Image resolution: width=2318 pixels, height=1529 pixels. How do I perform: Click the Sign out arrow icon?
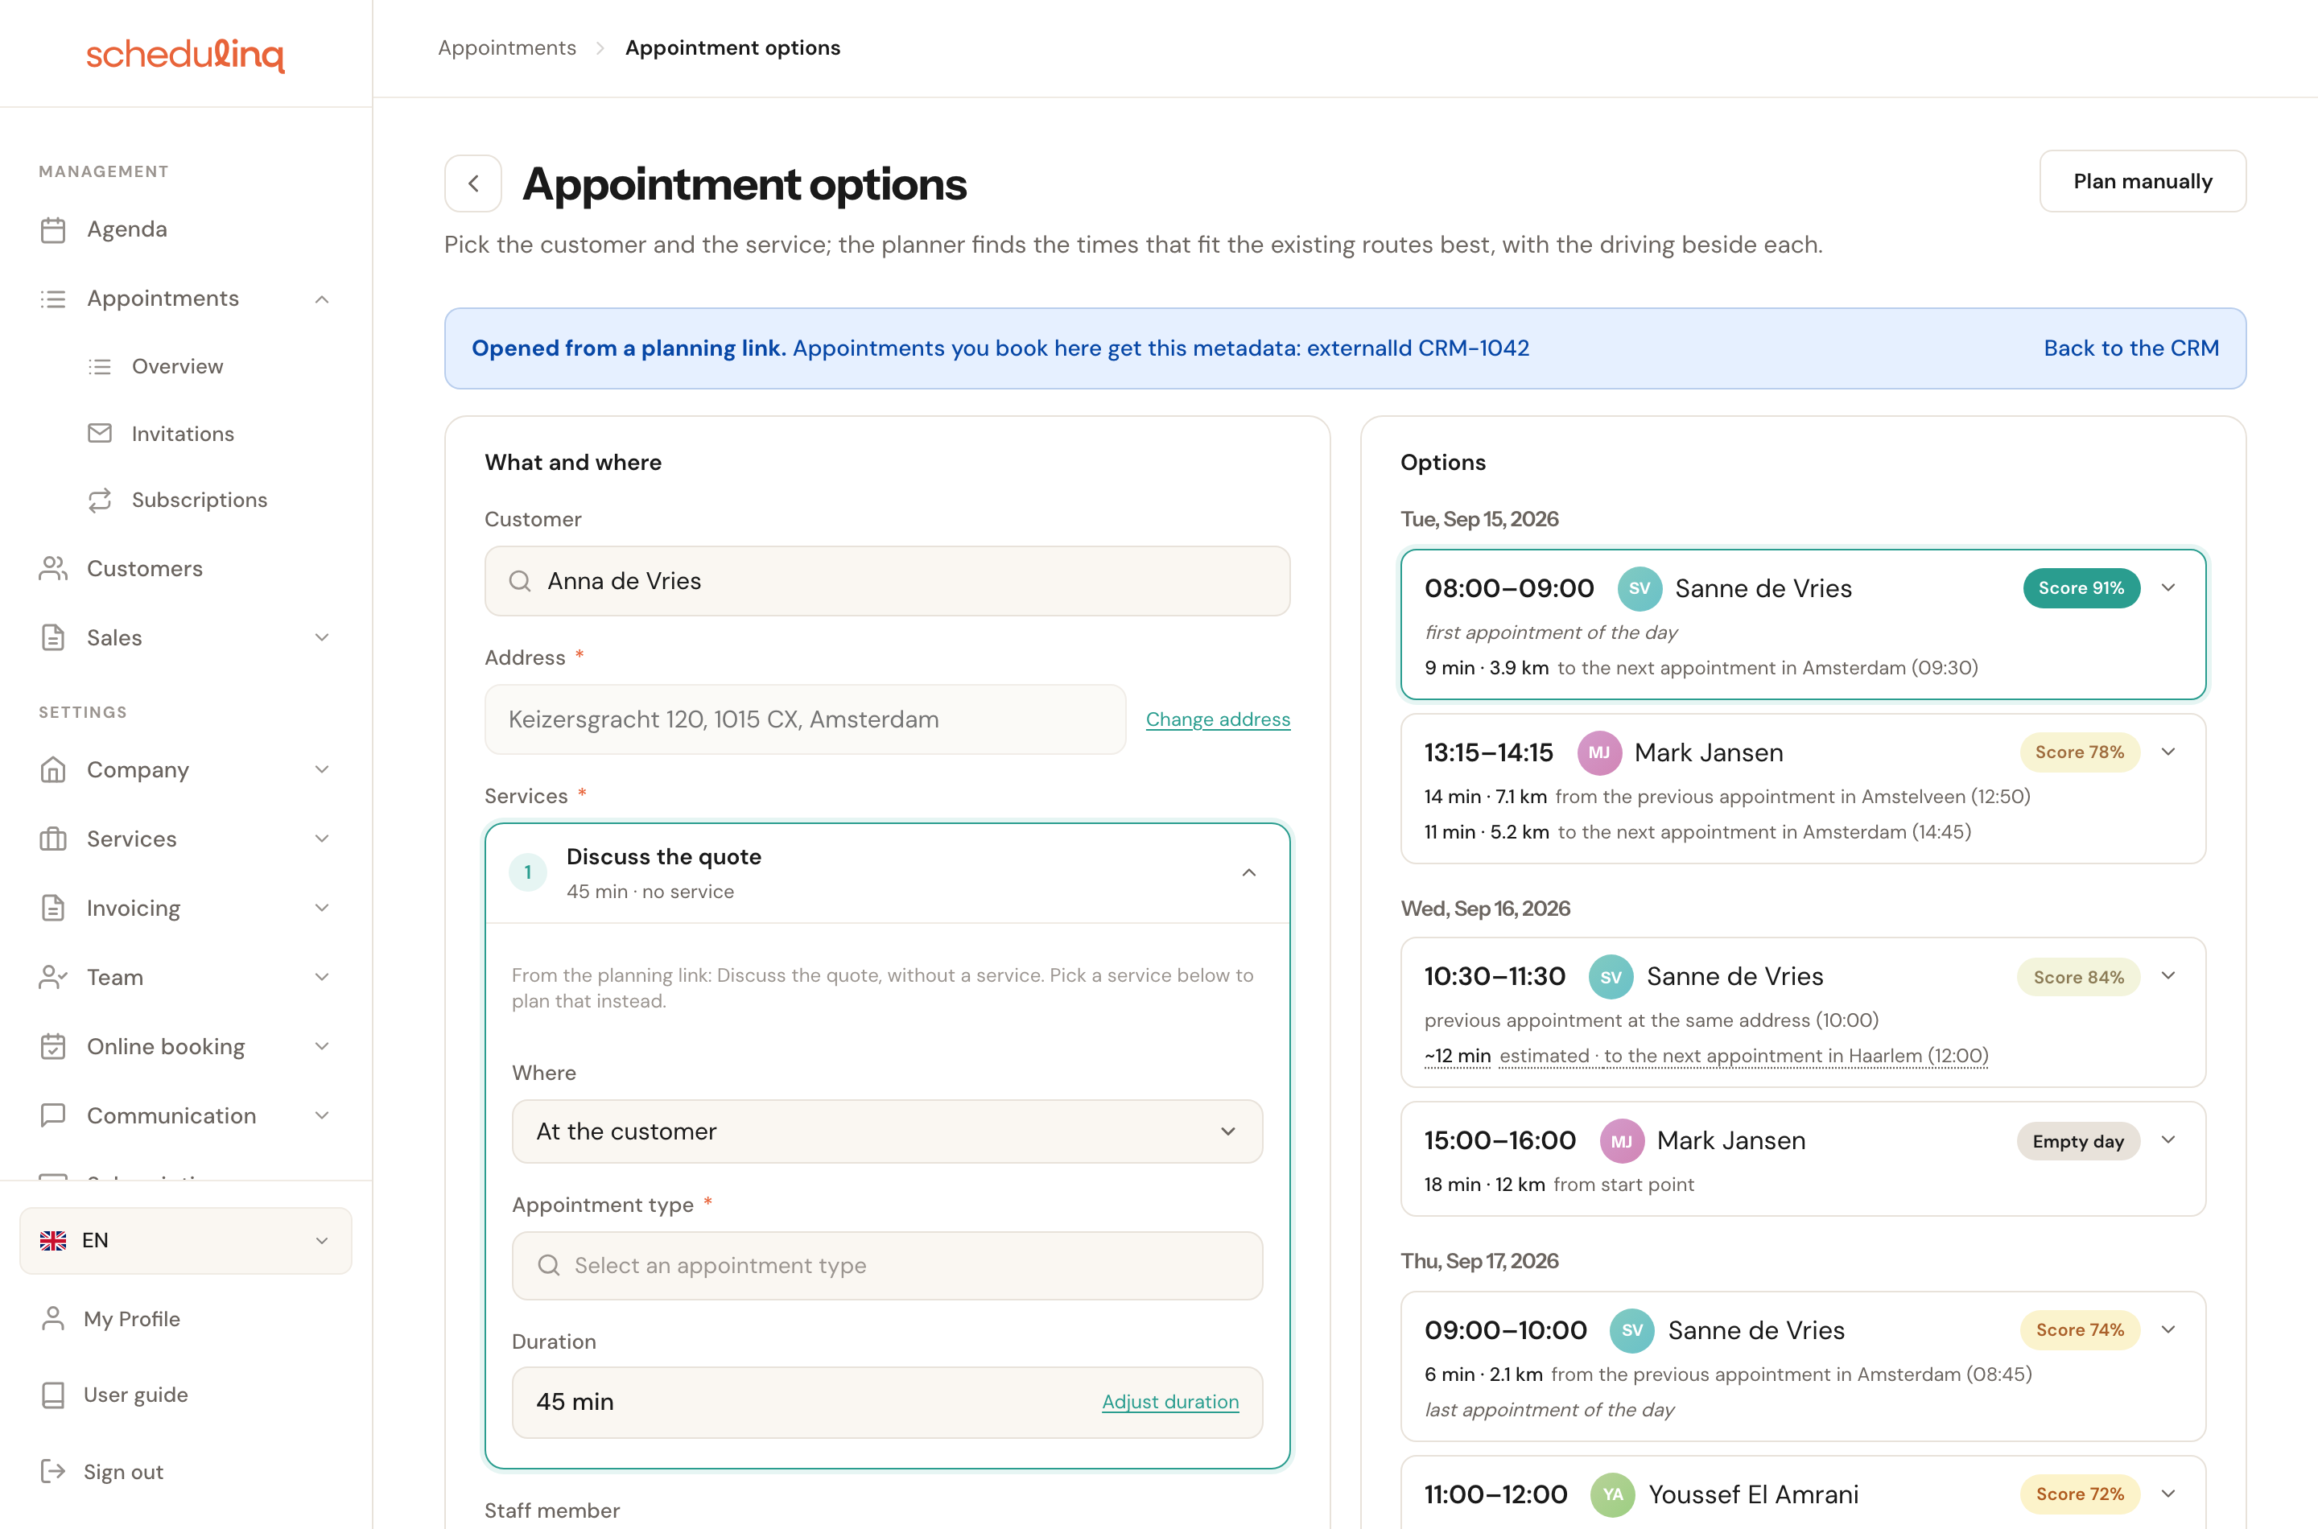point(52,1472)
